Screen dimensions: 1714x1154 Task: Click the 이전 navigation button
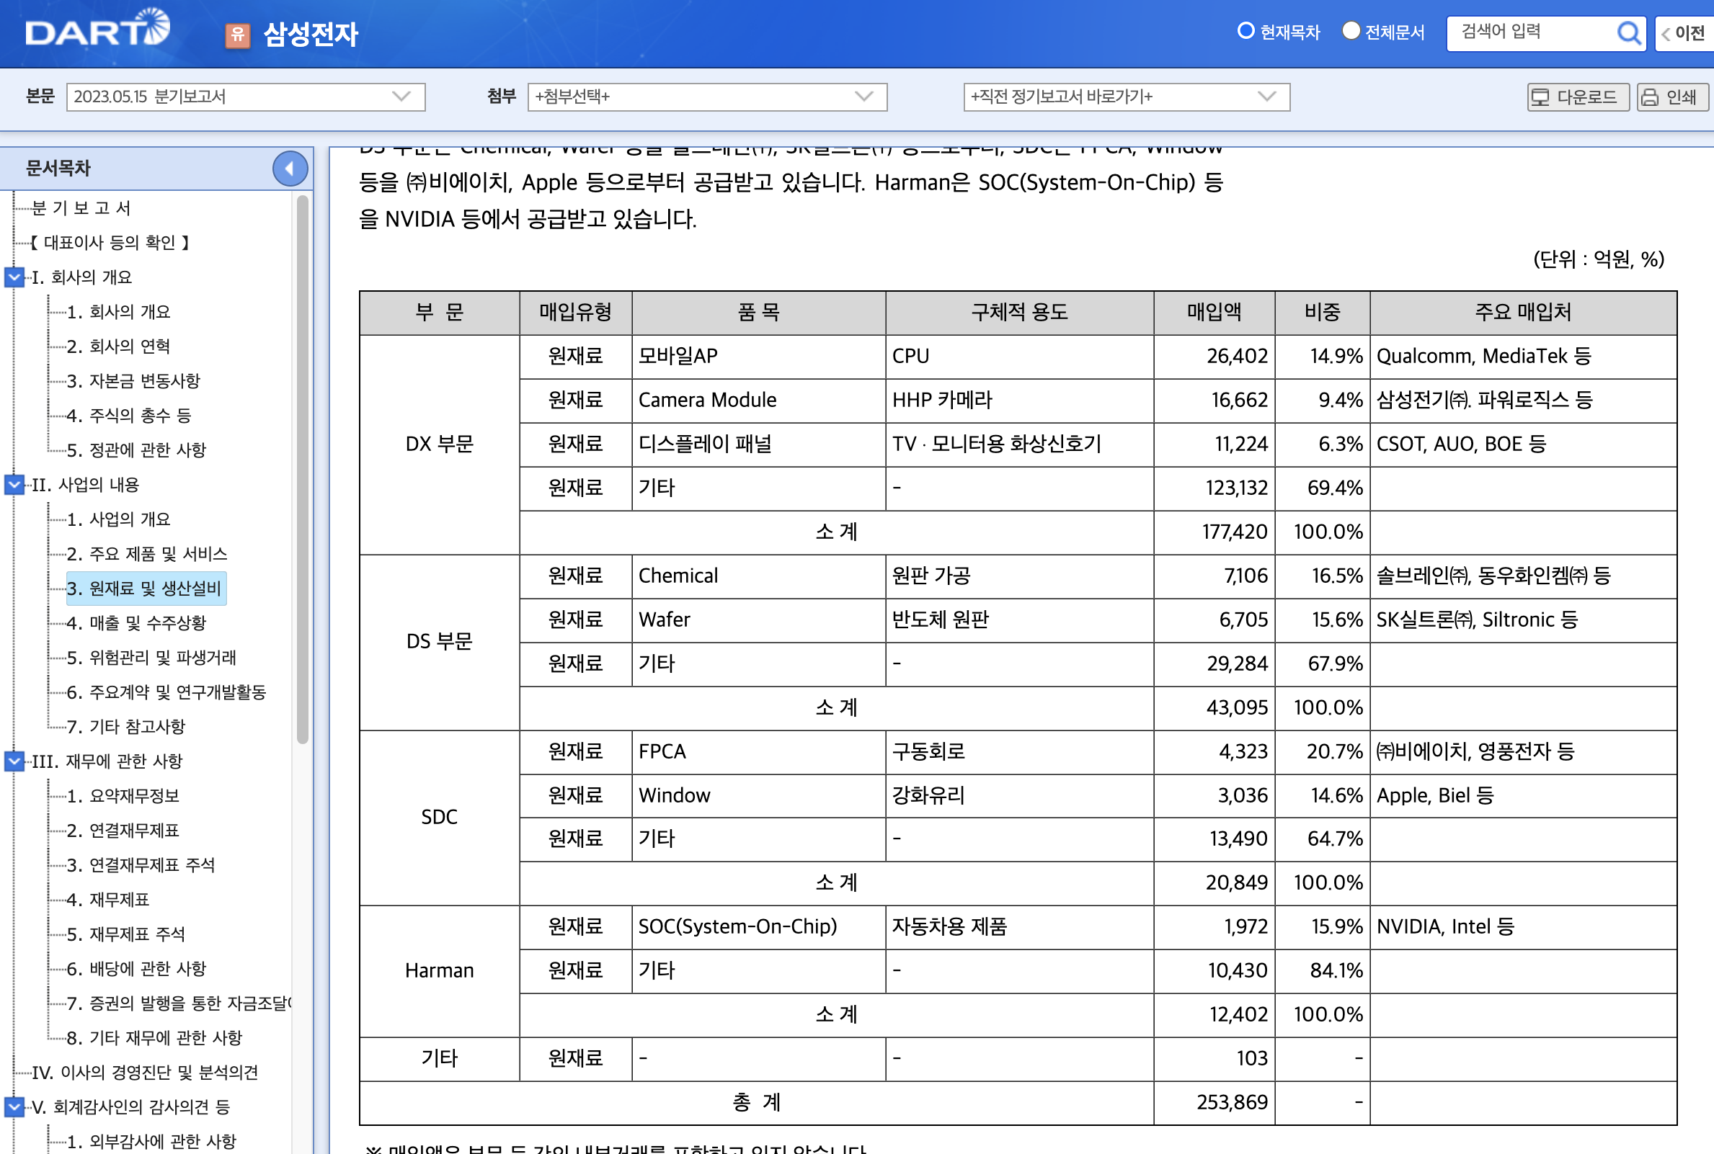(x=1690, y=32)
